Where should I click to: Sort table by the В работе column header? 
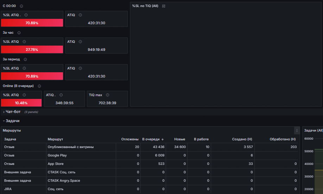click(x=201, y=139)
